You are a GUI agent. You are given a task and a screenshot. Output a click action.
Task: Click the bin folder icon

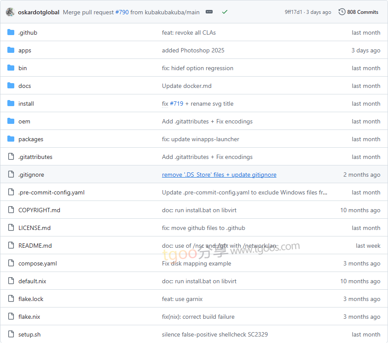[11, 68]
